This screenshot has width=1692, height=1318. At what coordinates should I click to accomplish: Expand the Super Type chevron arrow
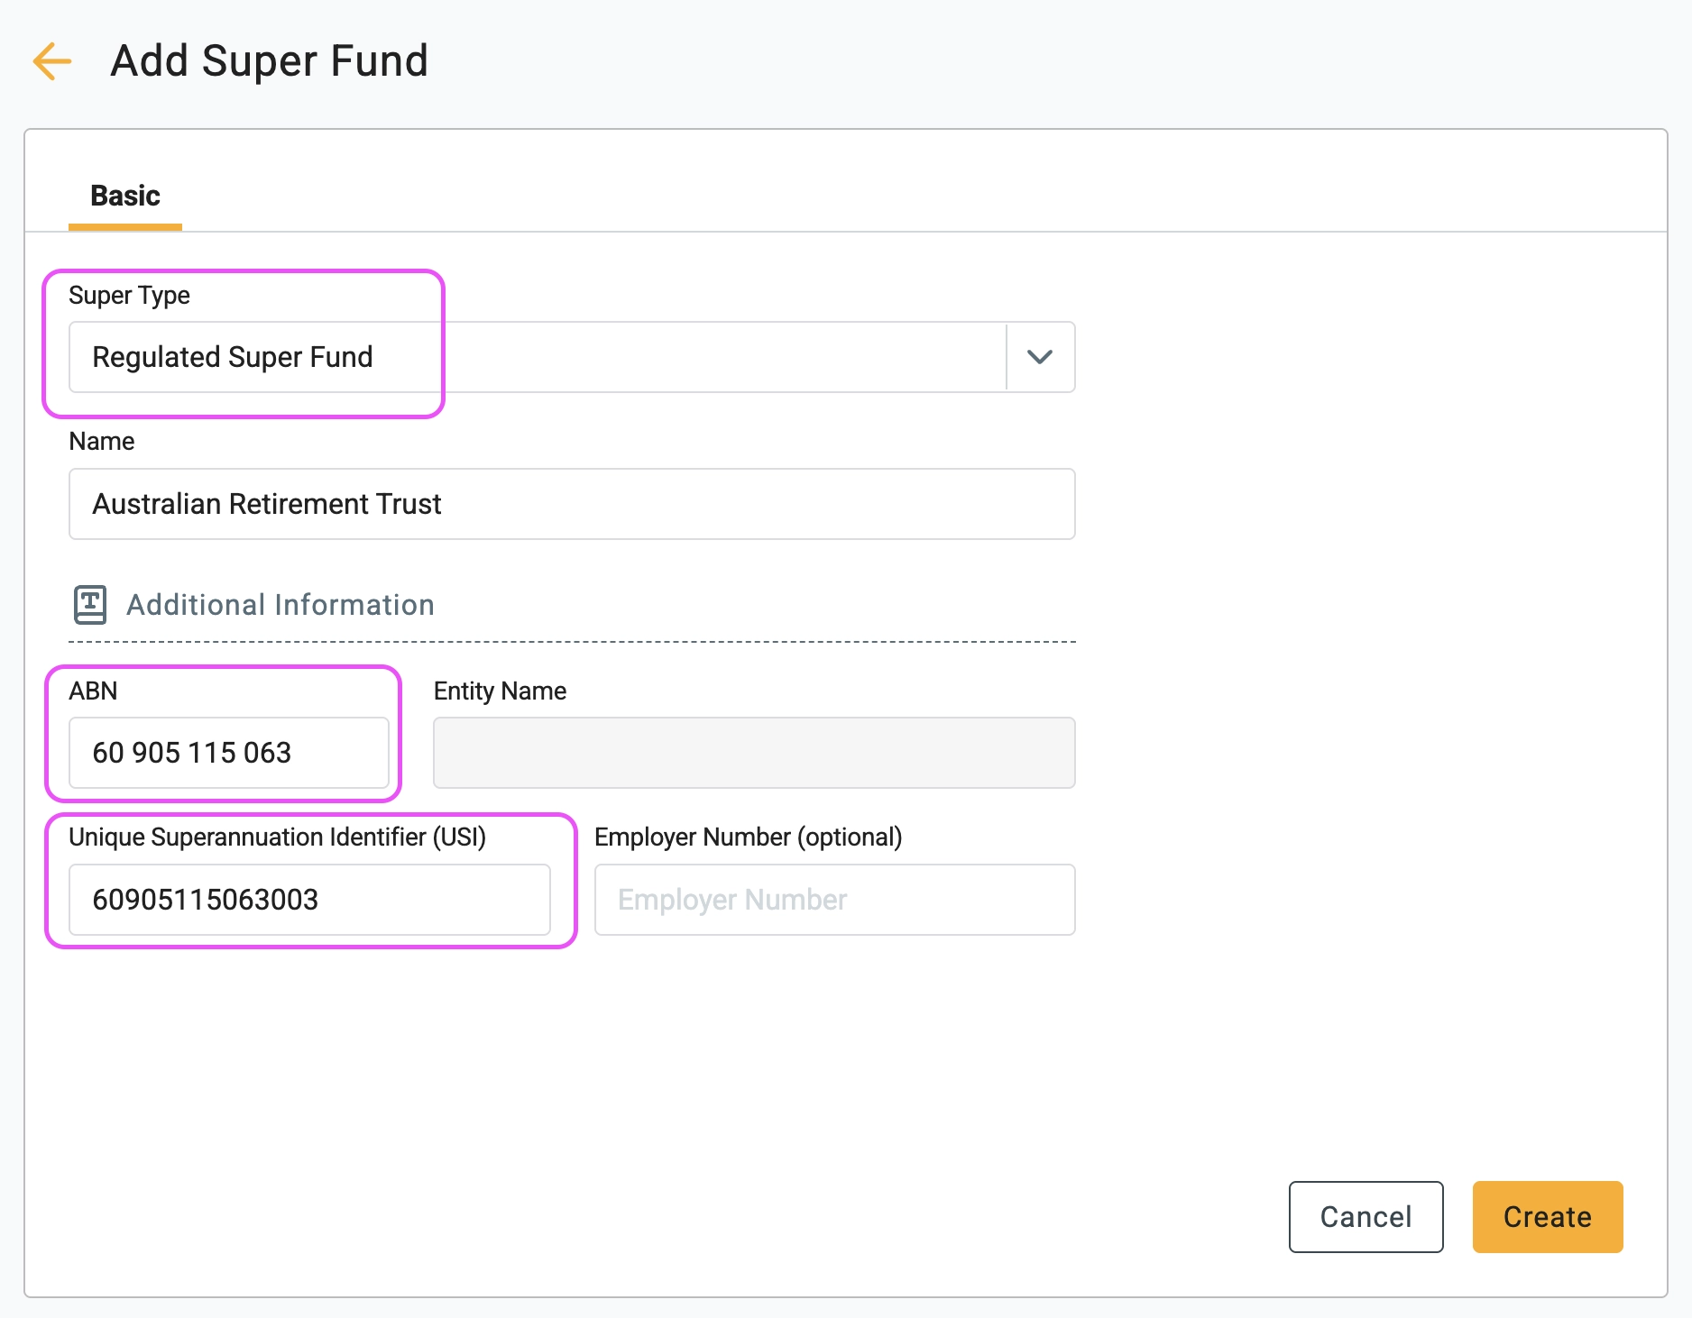pyautogui.click(x=1040, y=357)
